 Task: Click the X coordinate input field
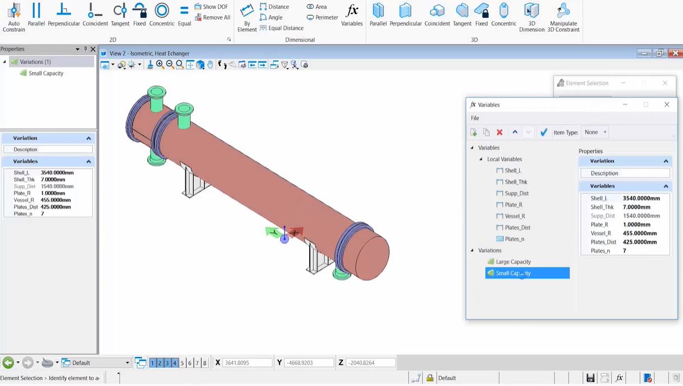tap(247, 363)
